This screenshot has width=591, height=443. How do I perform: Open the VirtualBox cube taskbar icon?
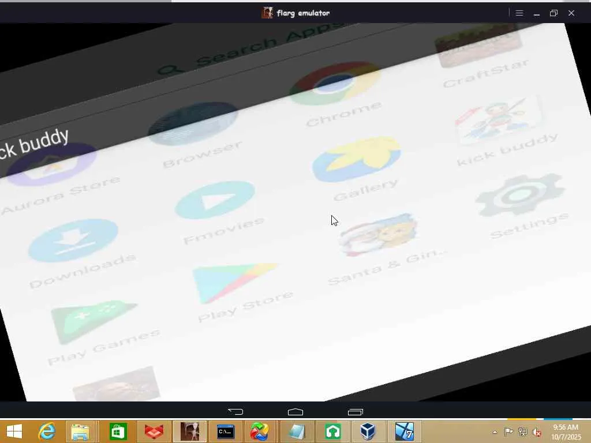(x=368, y=431)
